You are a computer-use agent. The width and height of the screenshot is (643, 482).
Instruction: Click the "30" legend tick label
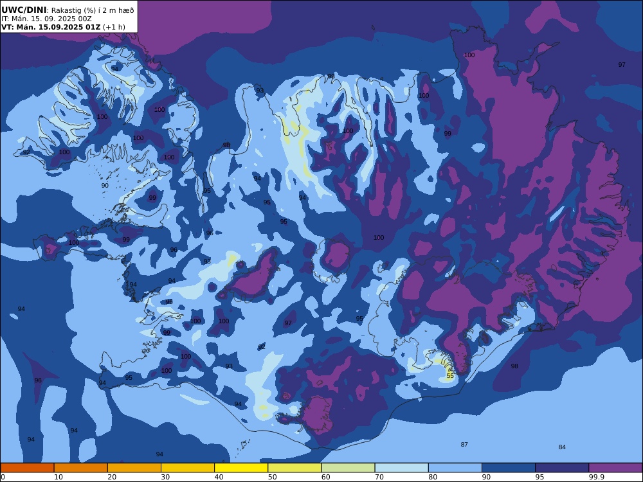[x=166, y=477]
